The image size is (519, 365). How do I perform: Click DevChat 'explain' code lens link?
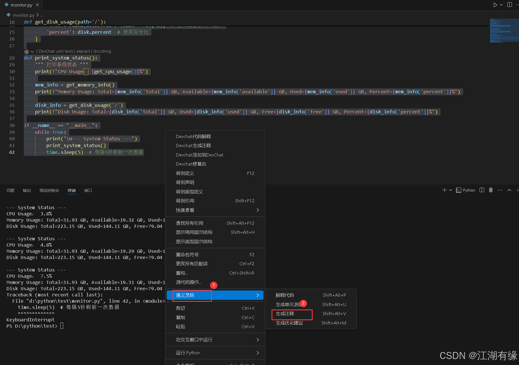pos(83,51)
